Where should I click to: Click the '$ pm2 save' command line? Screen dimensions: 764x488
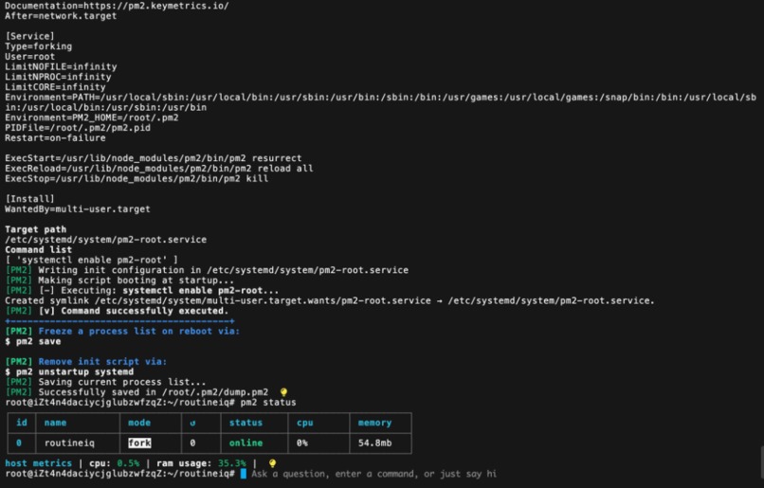click(x=32, y=341)
